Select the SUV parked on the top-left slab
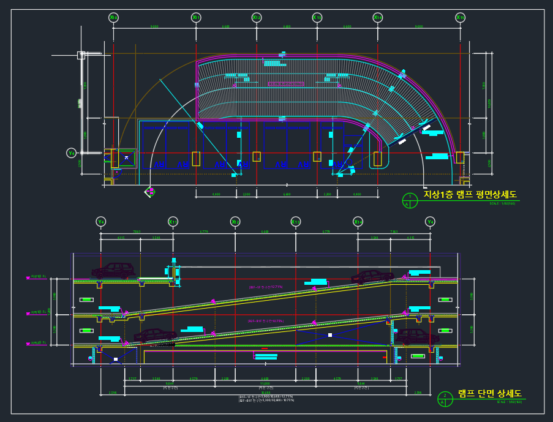553x422 pixels. click(113, 271)
